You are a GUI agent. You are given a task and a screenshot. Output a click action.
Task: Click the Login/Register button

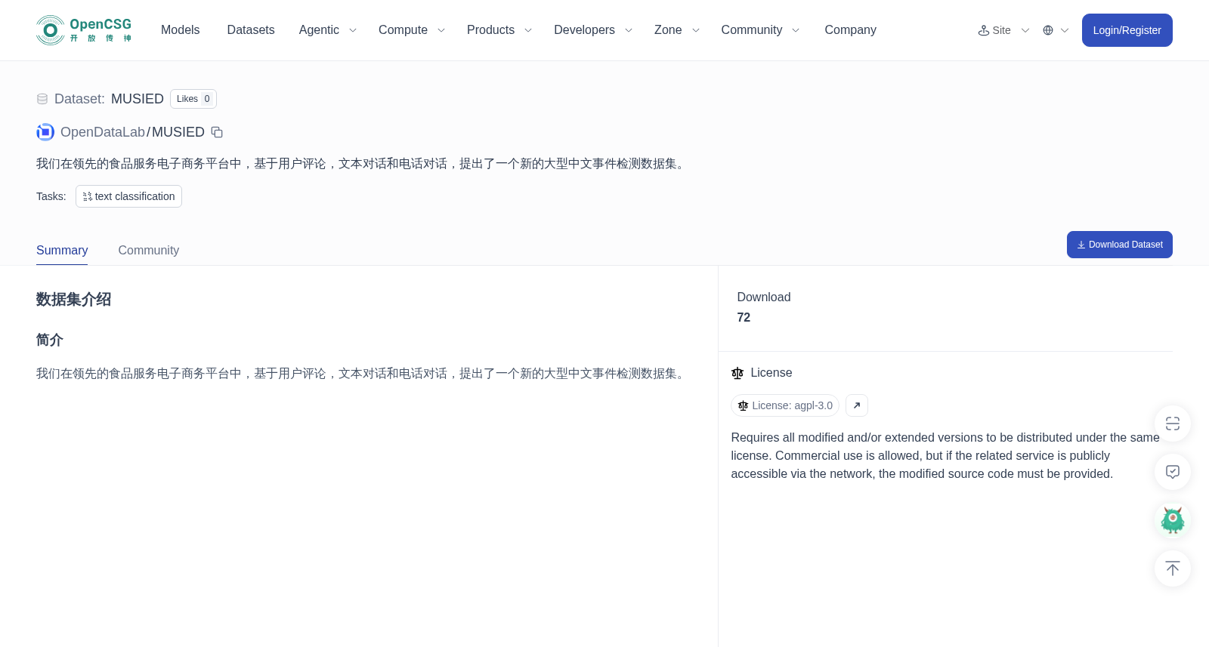tap(1127, 30)
